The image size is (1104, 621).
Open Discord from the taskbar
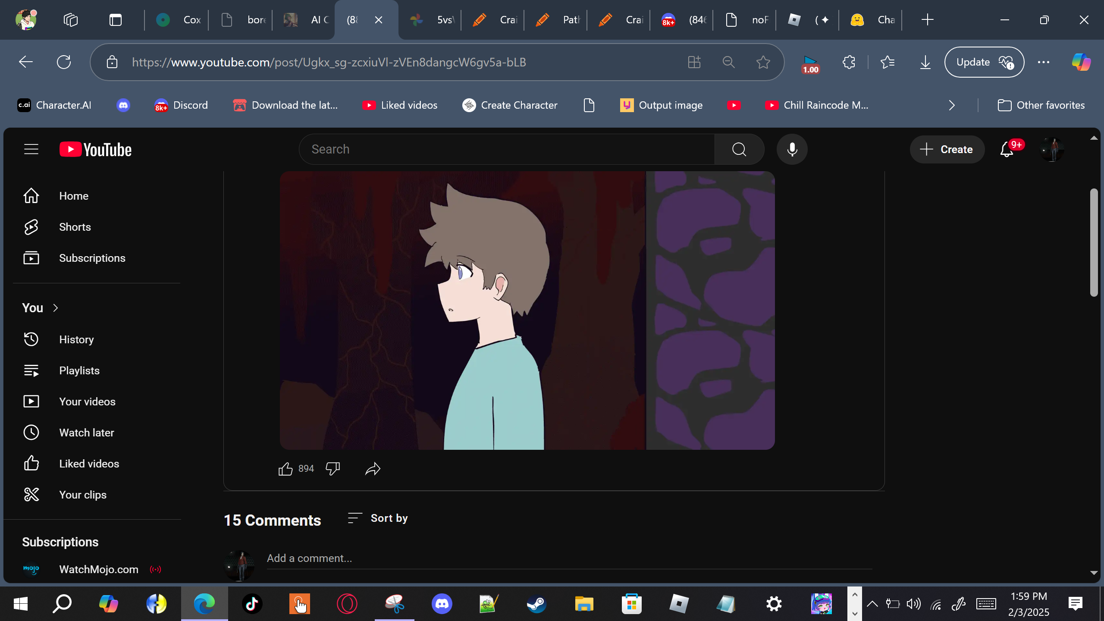point(442,604)
